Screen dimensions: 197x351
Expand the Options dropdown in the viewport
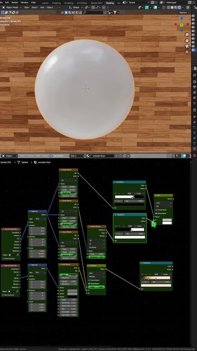184,13
